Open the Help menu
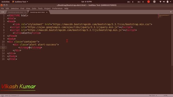Image resolution: width=173 pixels, height=97 pixels. (x=66, y=8)
